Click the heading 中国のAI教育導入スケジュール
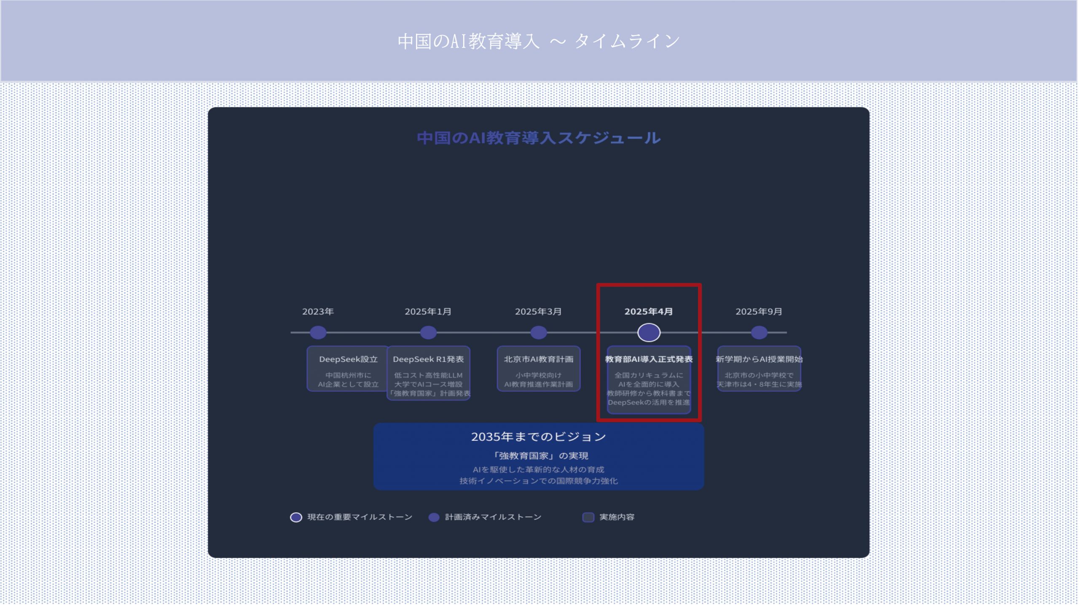The width and height of the screenshot is (1079, 605). 539,138
